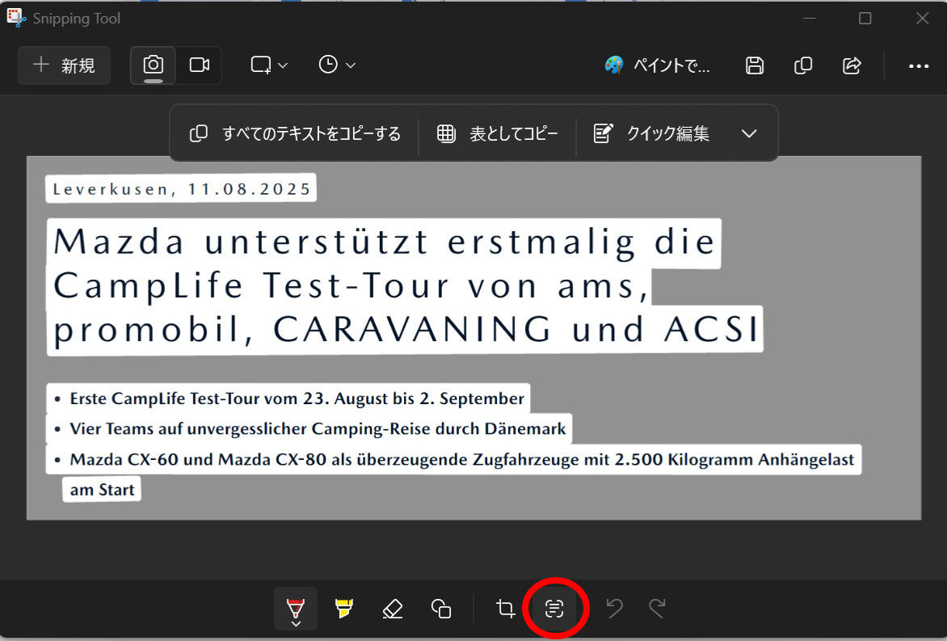Click the detected headline text starting with Mazda unterstützt
947x641 pixels.
click(x=384, y=242)
